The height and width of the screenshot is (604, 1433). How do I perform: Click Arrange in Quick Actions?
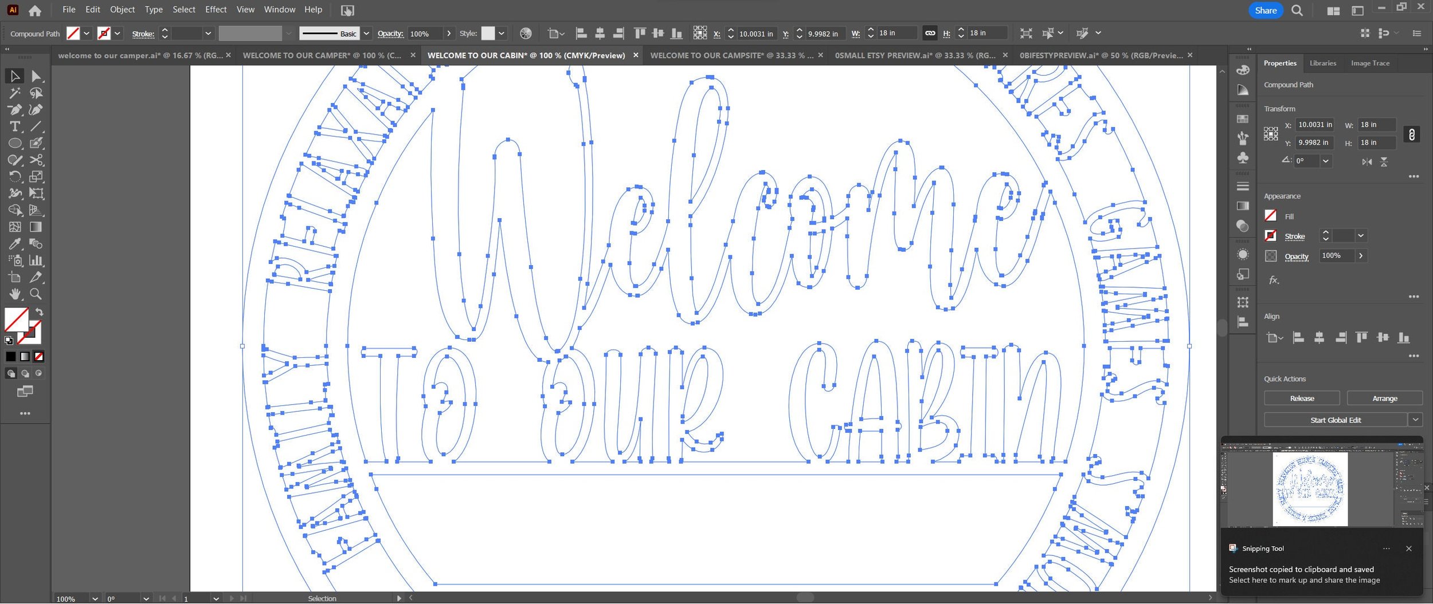coord(1385,398)
